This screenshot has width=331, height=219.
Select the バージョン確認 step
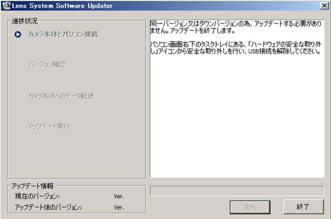(x=47, y=65)
